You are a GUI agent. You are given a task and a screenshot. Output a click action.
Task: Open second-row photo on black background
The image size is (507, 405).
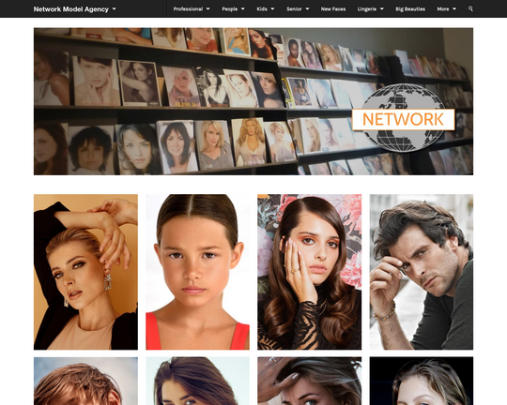[422, 382]
